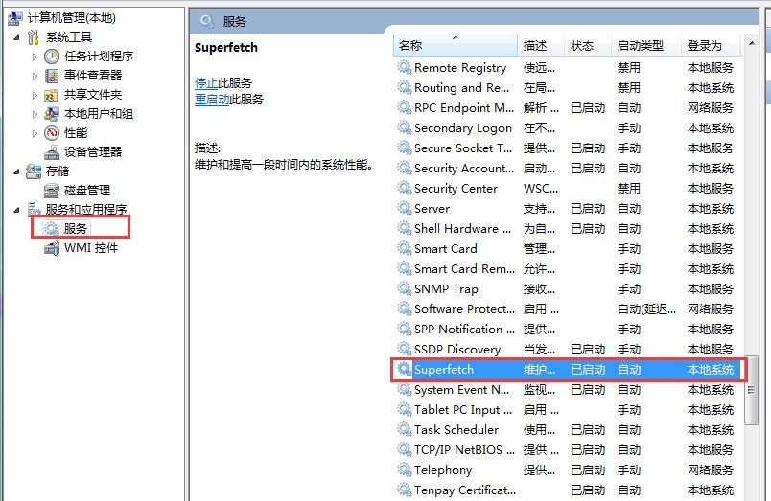Click the Secondary Logon gear icon

point(404,127)
